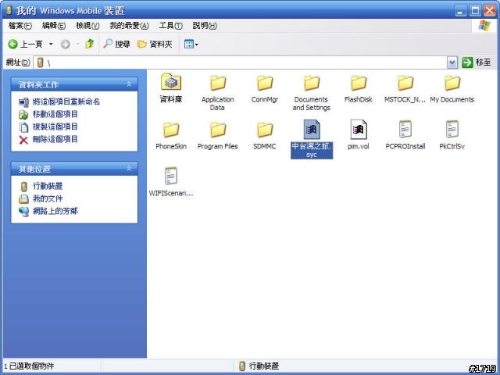Expand the address bar dropdown
Screen dimensions: 500x375
click(x=452, y=62)
